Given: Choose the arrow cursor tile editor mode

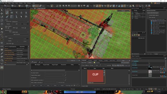Looking at the screenshot, I should point(21,17).
